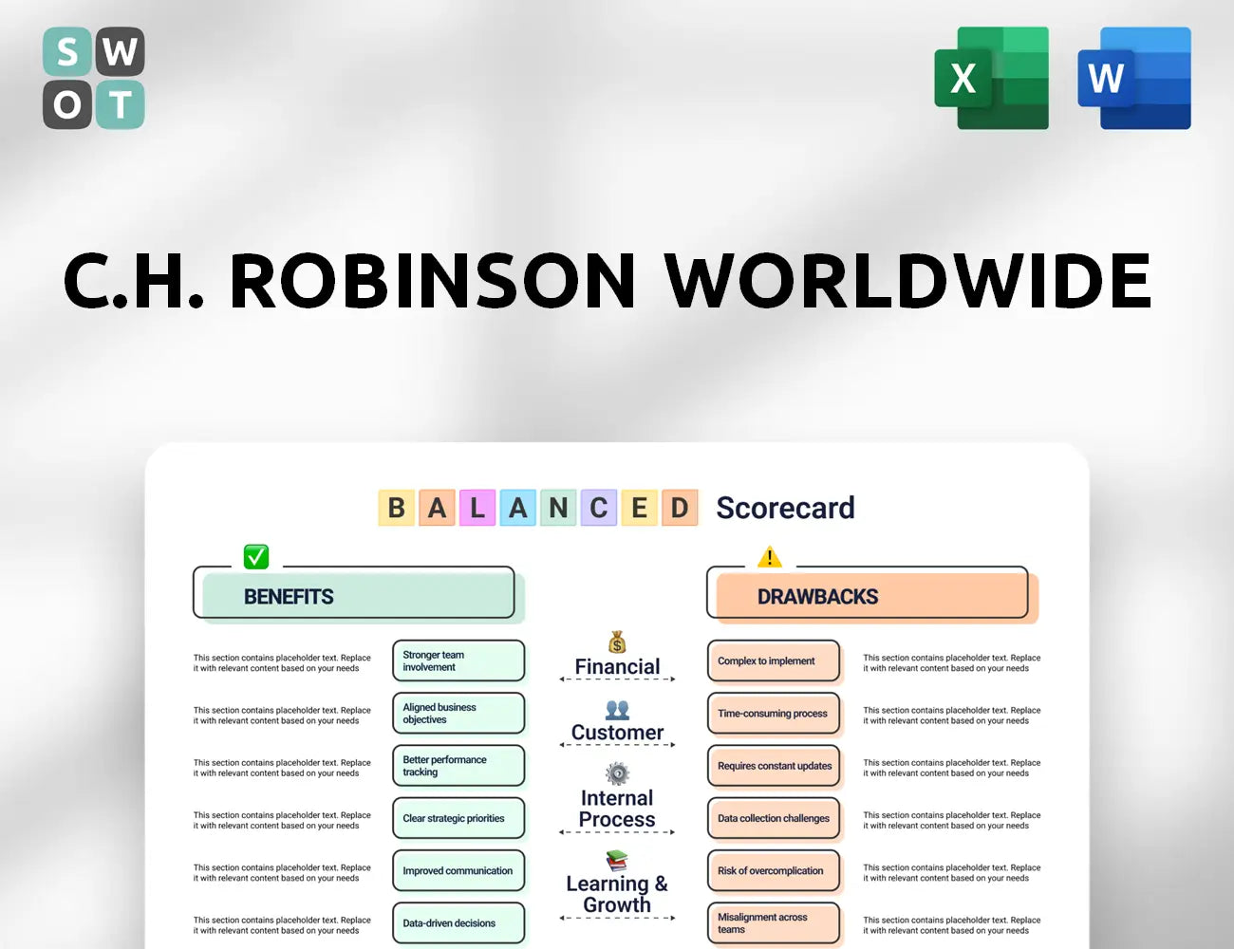This screenshot has height=949, width=1234.
Task: Click the yellow warning triangle above Drawbacks
Action: [770, 556]
